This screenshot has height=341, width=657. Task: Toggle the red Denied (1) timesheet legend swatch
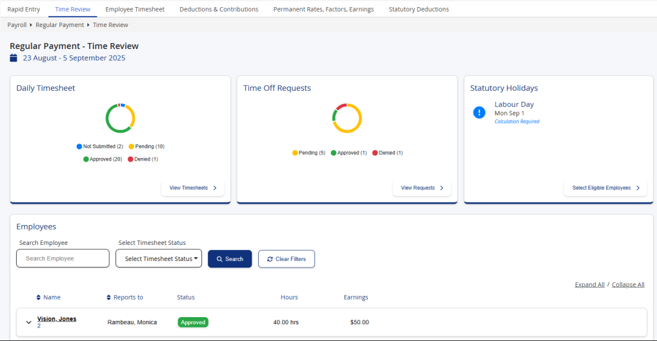(x=130, y=159)
